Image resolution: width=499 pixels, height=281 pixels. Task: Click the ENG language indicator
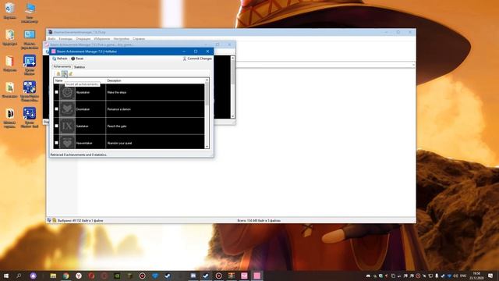coord(463,276)
